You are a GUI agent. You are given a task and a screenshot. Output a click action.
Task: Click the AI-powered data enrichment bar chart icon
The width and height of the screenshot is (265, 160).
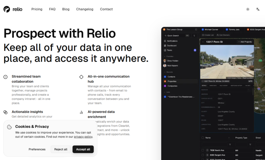(x=81, y=112)
